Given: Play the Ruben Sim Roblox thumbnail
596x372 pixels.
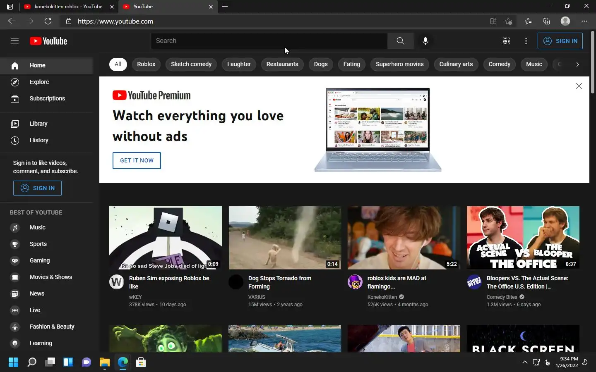Looking at the screenshot, I should tap(166, 238).
